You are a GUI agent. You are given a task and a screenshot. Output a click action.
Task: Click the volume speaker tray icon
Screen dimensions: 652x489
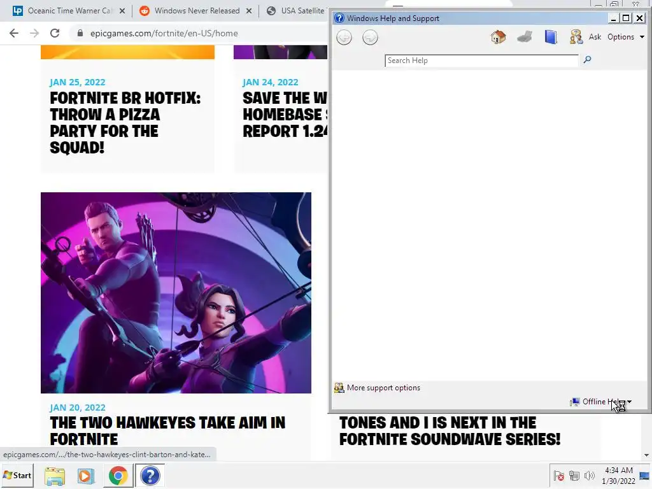(x=589, y=476)
